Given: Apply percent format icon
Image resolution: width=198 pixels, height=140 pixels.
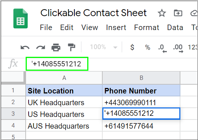Looking at the screenshot, I should [148, 47].
